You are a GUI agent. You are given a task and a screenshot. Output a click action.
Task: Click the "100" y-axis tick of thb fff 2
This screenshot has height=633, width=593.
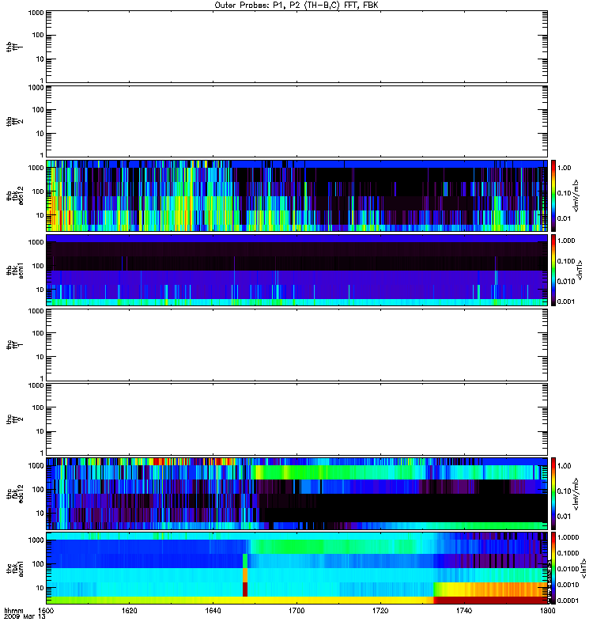pyautogui.click(x=38, y=110)
